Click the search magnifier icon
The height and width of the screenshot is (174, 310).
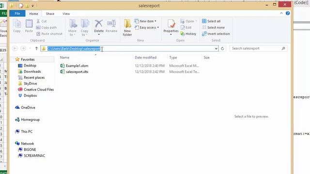(283, 48)
